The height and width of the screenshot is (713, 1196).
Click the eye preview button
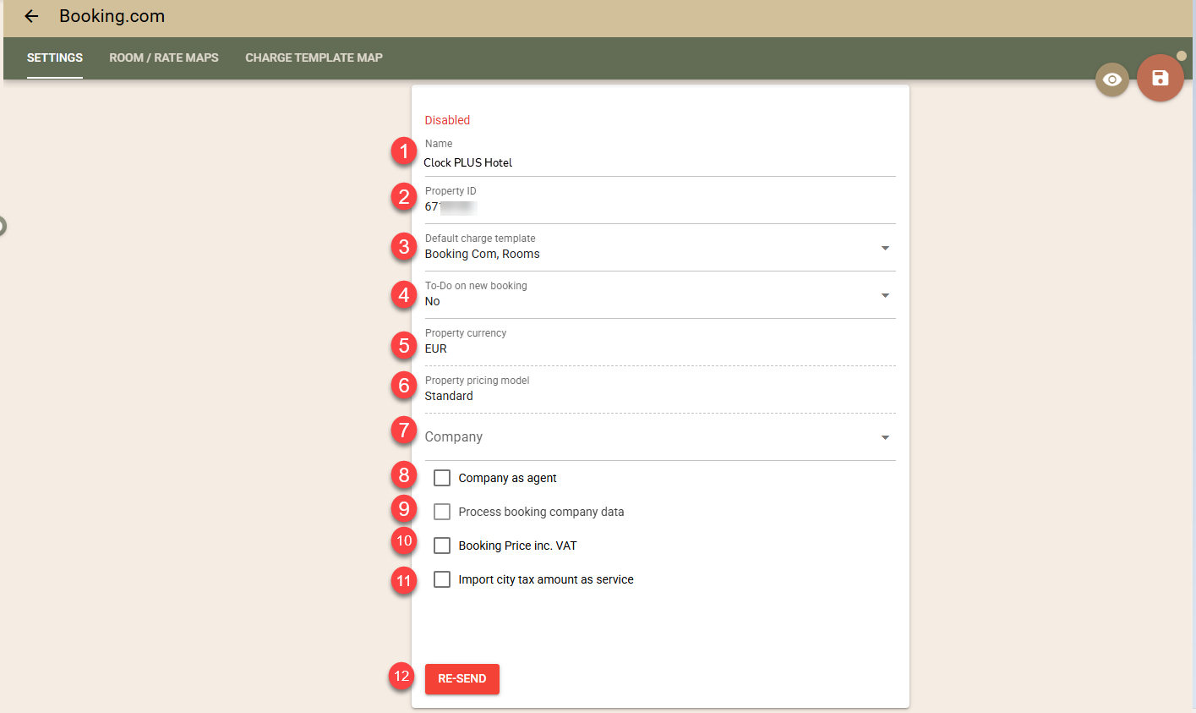tap(1112, 80)
